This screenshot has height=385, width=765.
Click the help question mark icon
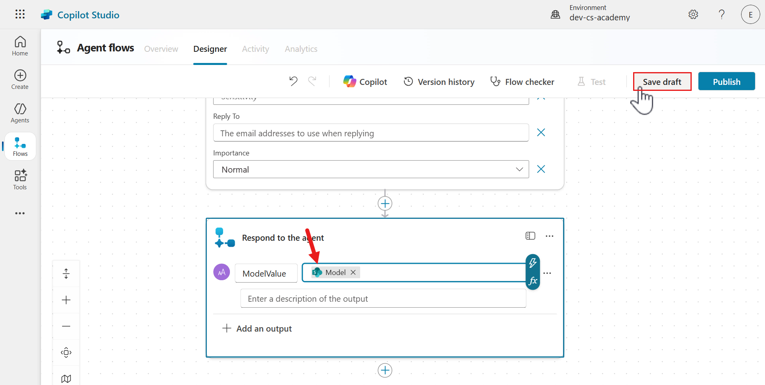point(722,15)
